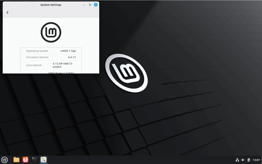Open the power manager tray icon
The height and width of the screenshot is (164, 262).
click(249, 160)
